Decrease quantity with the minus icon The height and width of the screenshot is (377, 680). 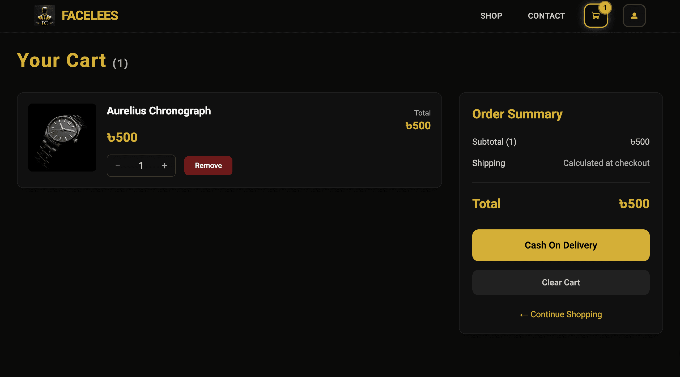(x=118, y=165)
